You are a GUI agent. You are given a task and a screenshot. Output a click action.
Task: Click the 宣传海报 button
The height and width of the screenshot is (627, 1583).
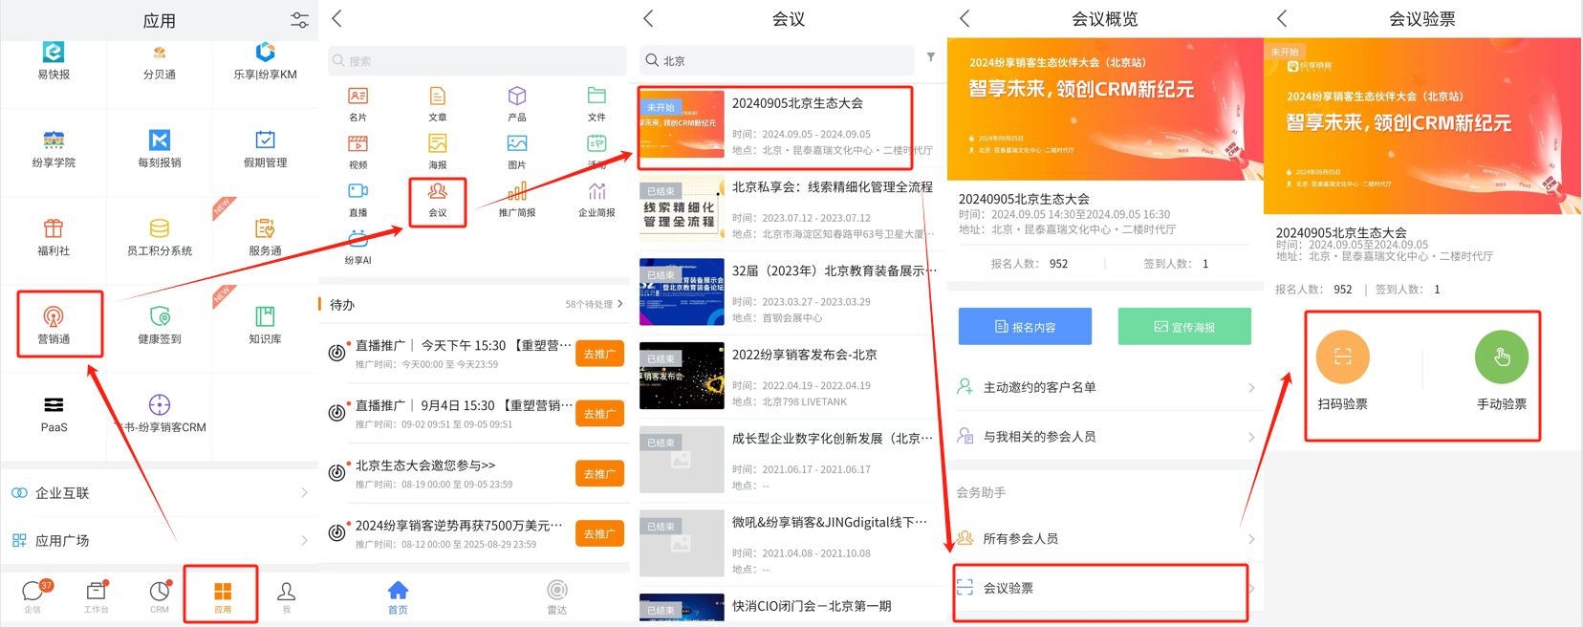coord(1184,326)
